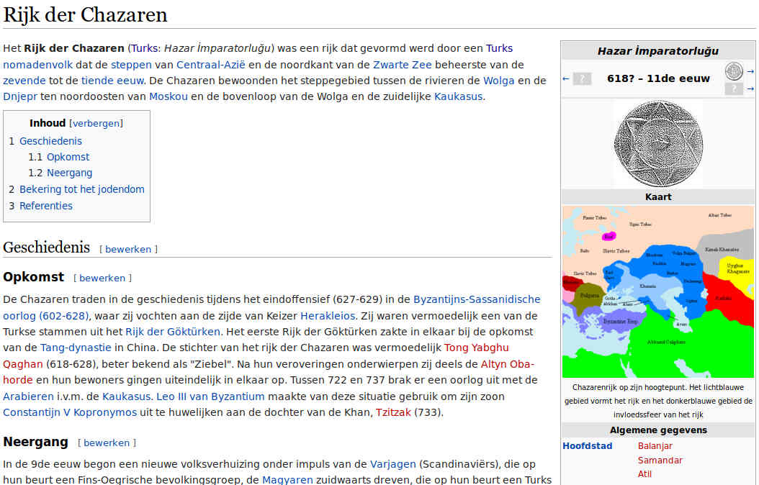Jump to Bekering tot het jodendom section
The width and height of the screenshot is (759, 485).
tap(81, 189)
